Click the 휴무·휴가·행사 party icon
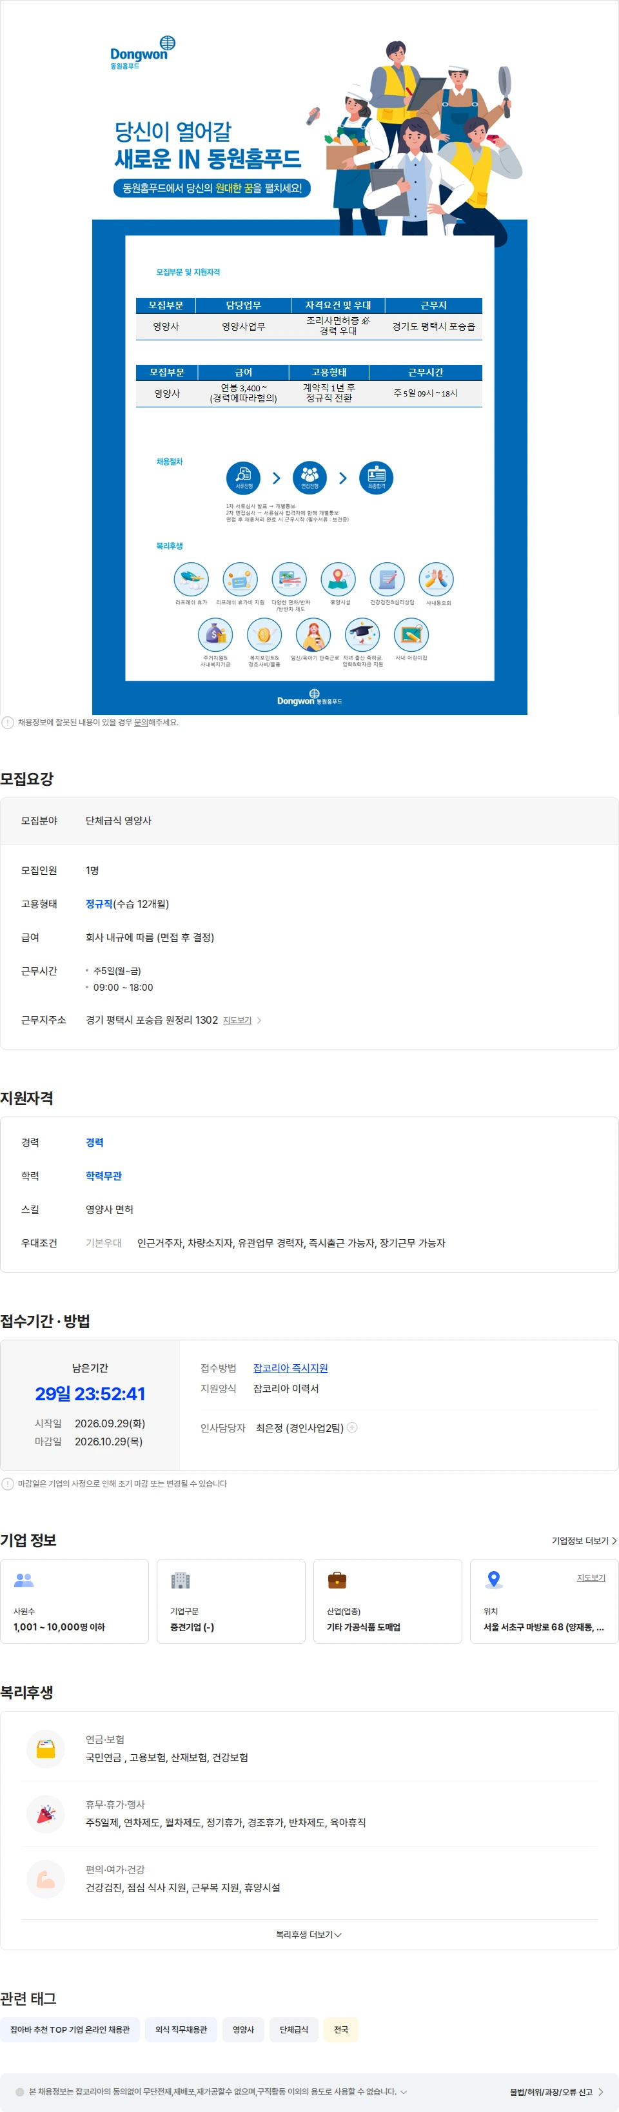This screenshot has width=619, height=2112. point(46,1814)
